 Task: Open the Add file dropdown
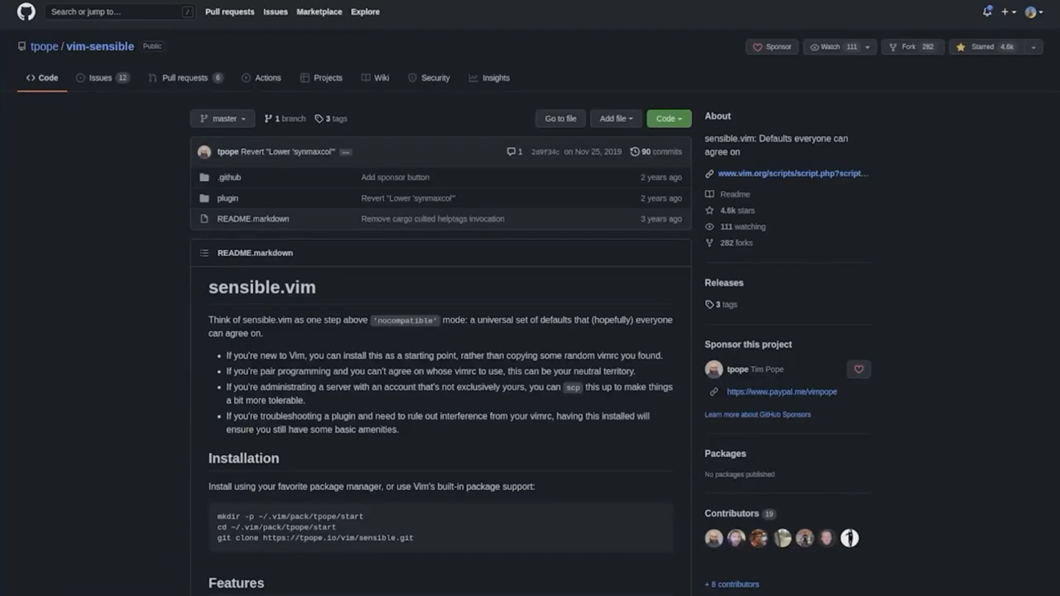click(x=615, y=118)
